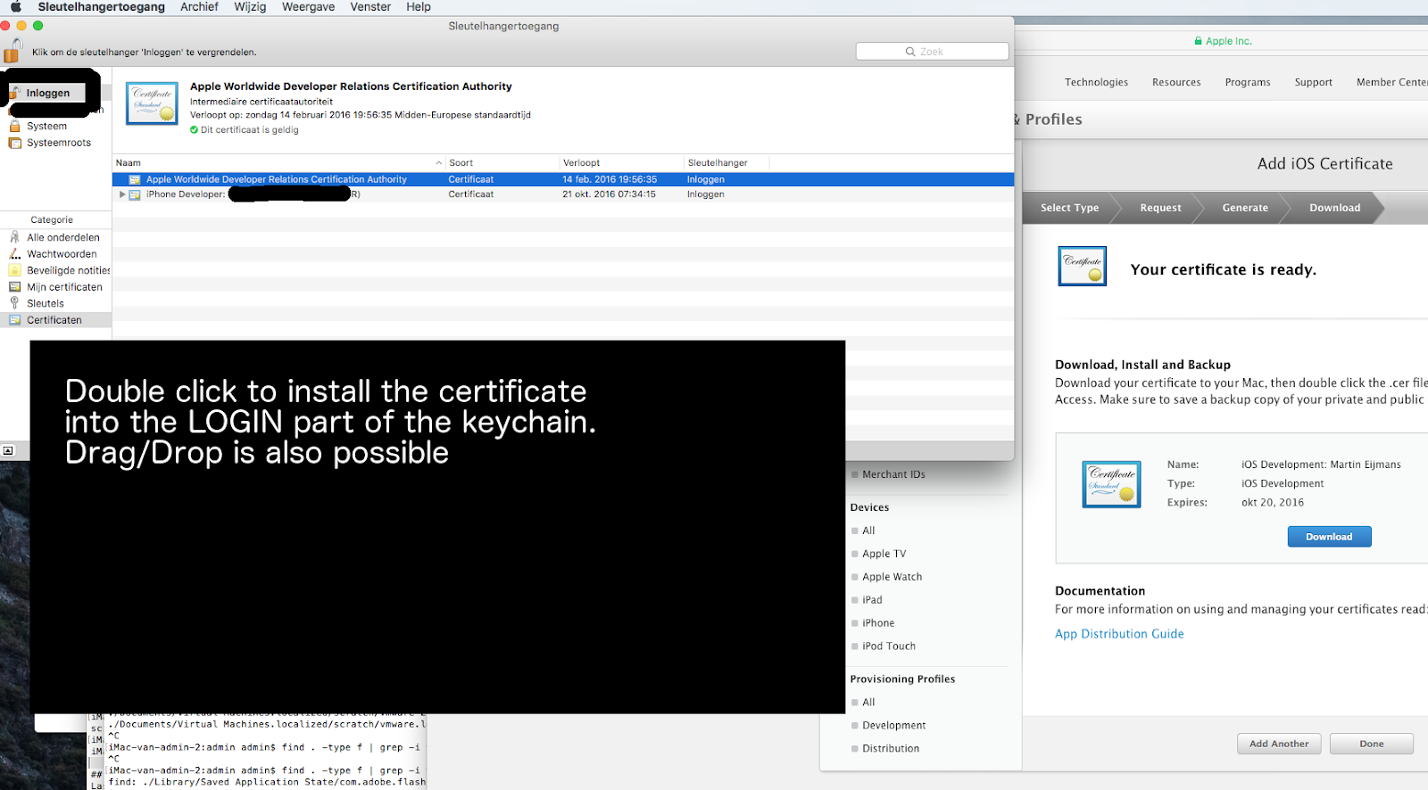This screenshot has width=1428, height=790.
Task: Select Alle onderdelen category
Action: 63,238
